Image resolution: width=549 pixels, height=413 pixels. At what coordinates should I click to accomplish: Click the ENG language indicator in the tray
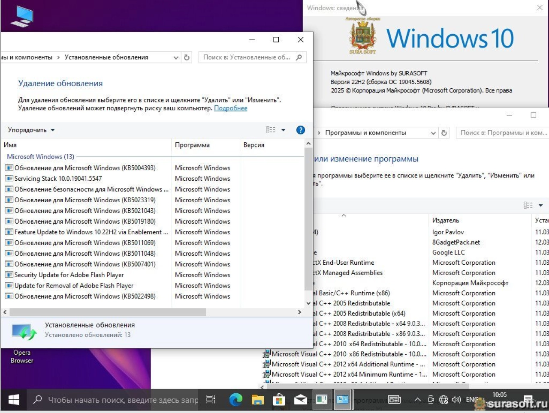click(x=472, y=400)
